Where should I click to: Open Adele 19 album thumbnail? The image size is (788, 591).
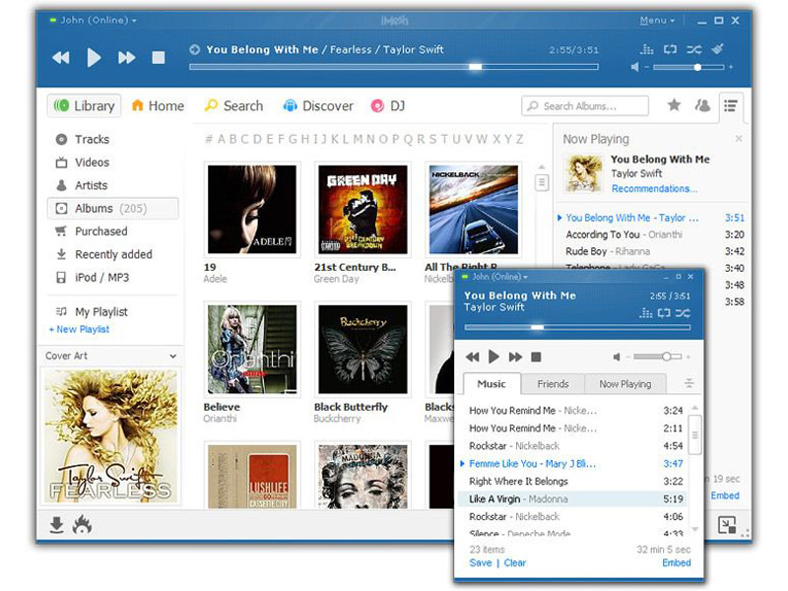252,210
